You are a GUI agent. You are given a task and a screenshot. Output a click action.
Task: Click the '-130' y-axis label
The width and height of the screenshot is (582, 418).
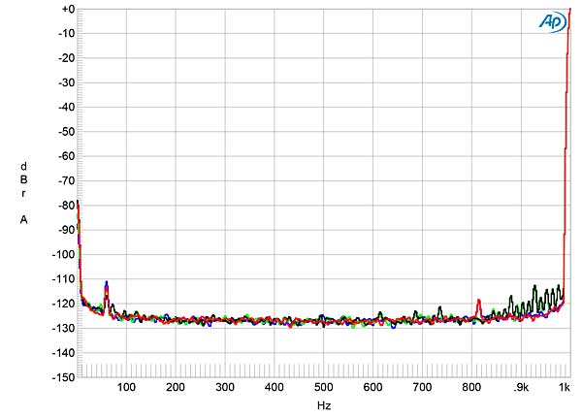(63, 328)
